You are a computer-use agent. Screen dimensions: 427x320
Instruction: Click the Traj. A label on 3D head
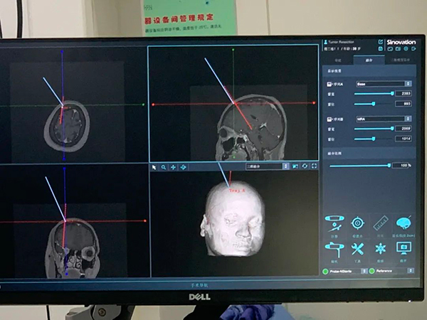point(237,191)
